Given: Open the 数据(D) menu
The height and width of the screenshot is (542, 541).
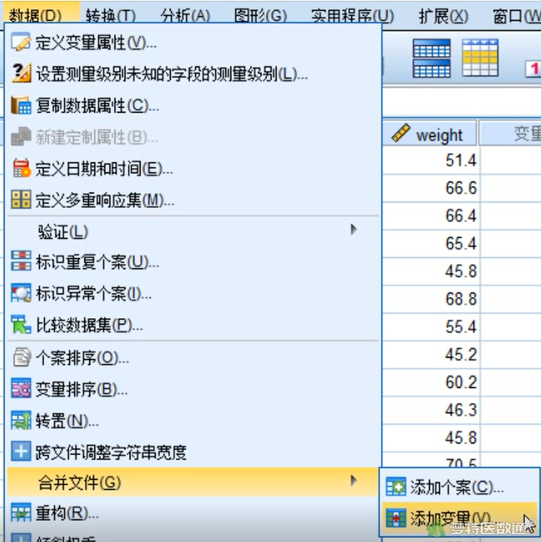Looking at the screenshot, I should 35,15.
